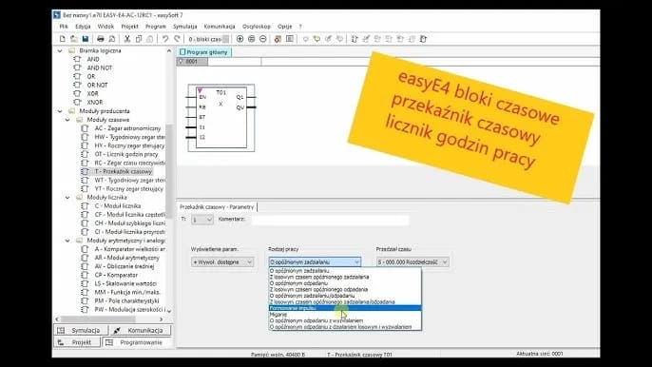Click the Print preview toolbar icon
Image resolution: width=652 pixels, height=367 pixels.
click(x=112, y=39)
